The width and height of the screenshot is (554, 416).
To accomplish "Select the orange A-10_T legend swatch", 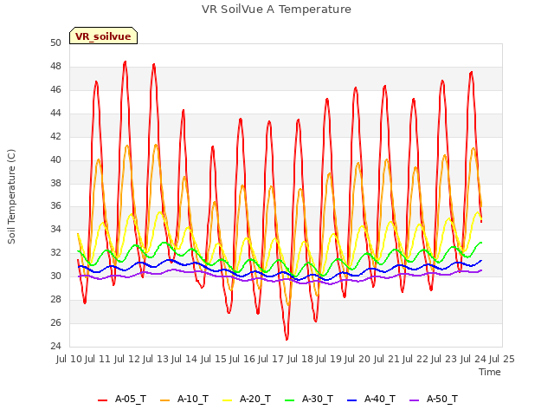I will pos(165,400).
